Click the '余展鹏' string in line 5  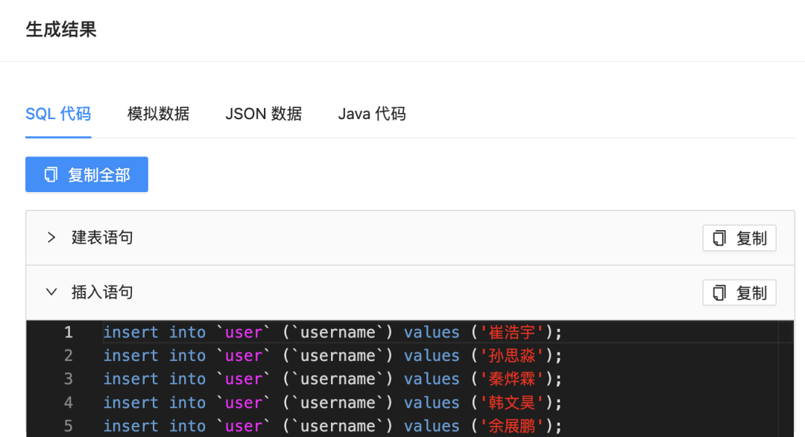point(513,426)
